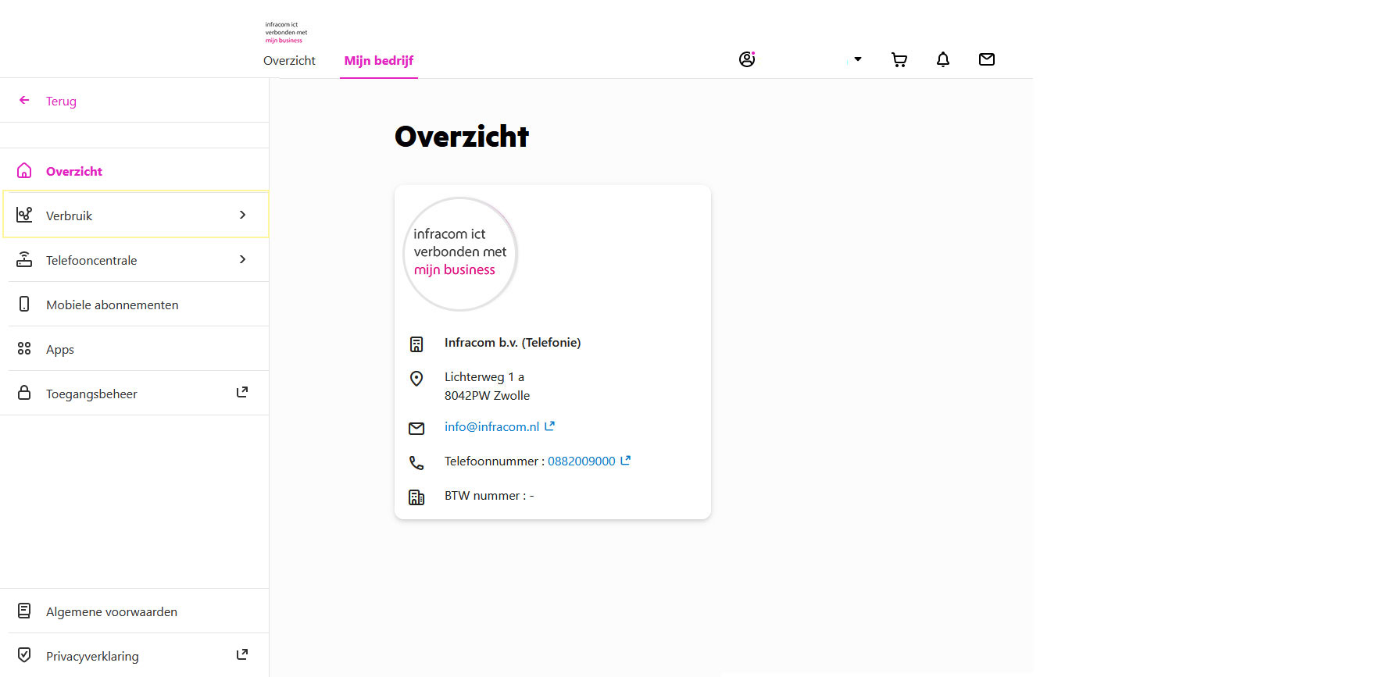Image resolution: width=1376 pixels, height=677 pixels.
Task: View notifications via the bell icon
Action: coord(943,59)
